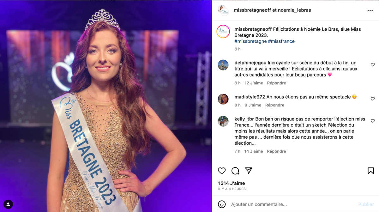Save post with bookmark icon
This screenshot has width=379, height=212.
click(x=370, y=171)
